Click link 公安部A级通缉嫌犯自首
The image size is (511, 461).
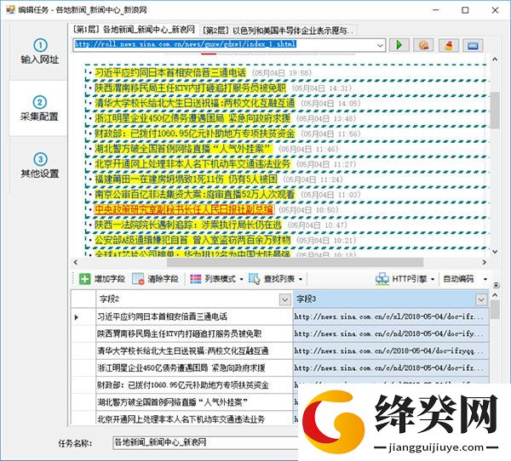click(192, 240)
